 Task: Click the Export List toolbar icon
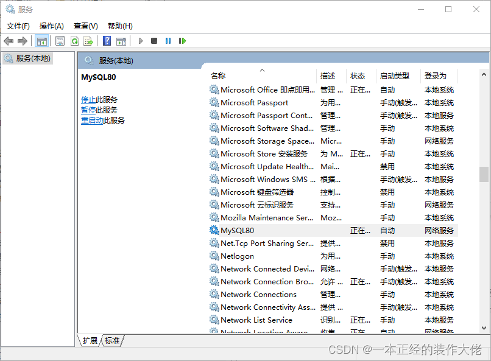[x=88, y=41]
